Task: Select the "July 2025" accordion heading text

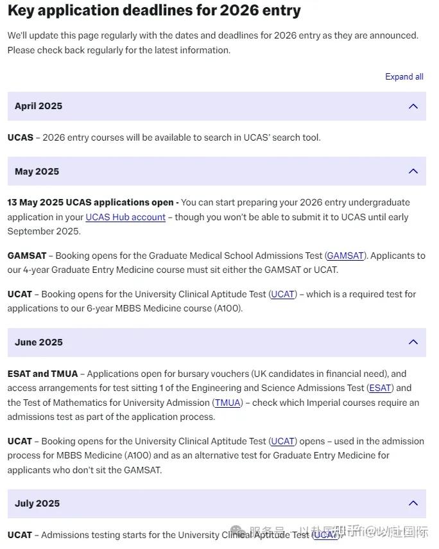Action: tap(37, 503)
